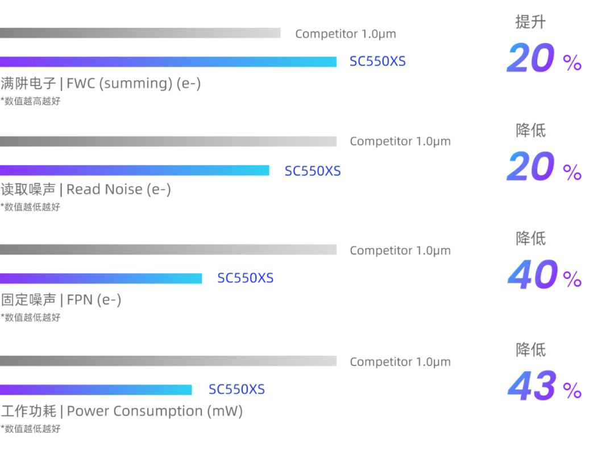614x460 pixels.
Task: Click the SC550XS Power Consumption gradient bar
Action: point(96,390)
